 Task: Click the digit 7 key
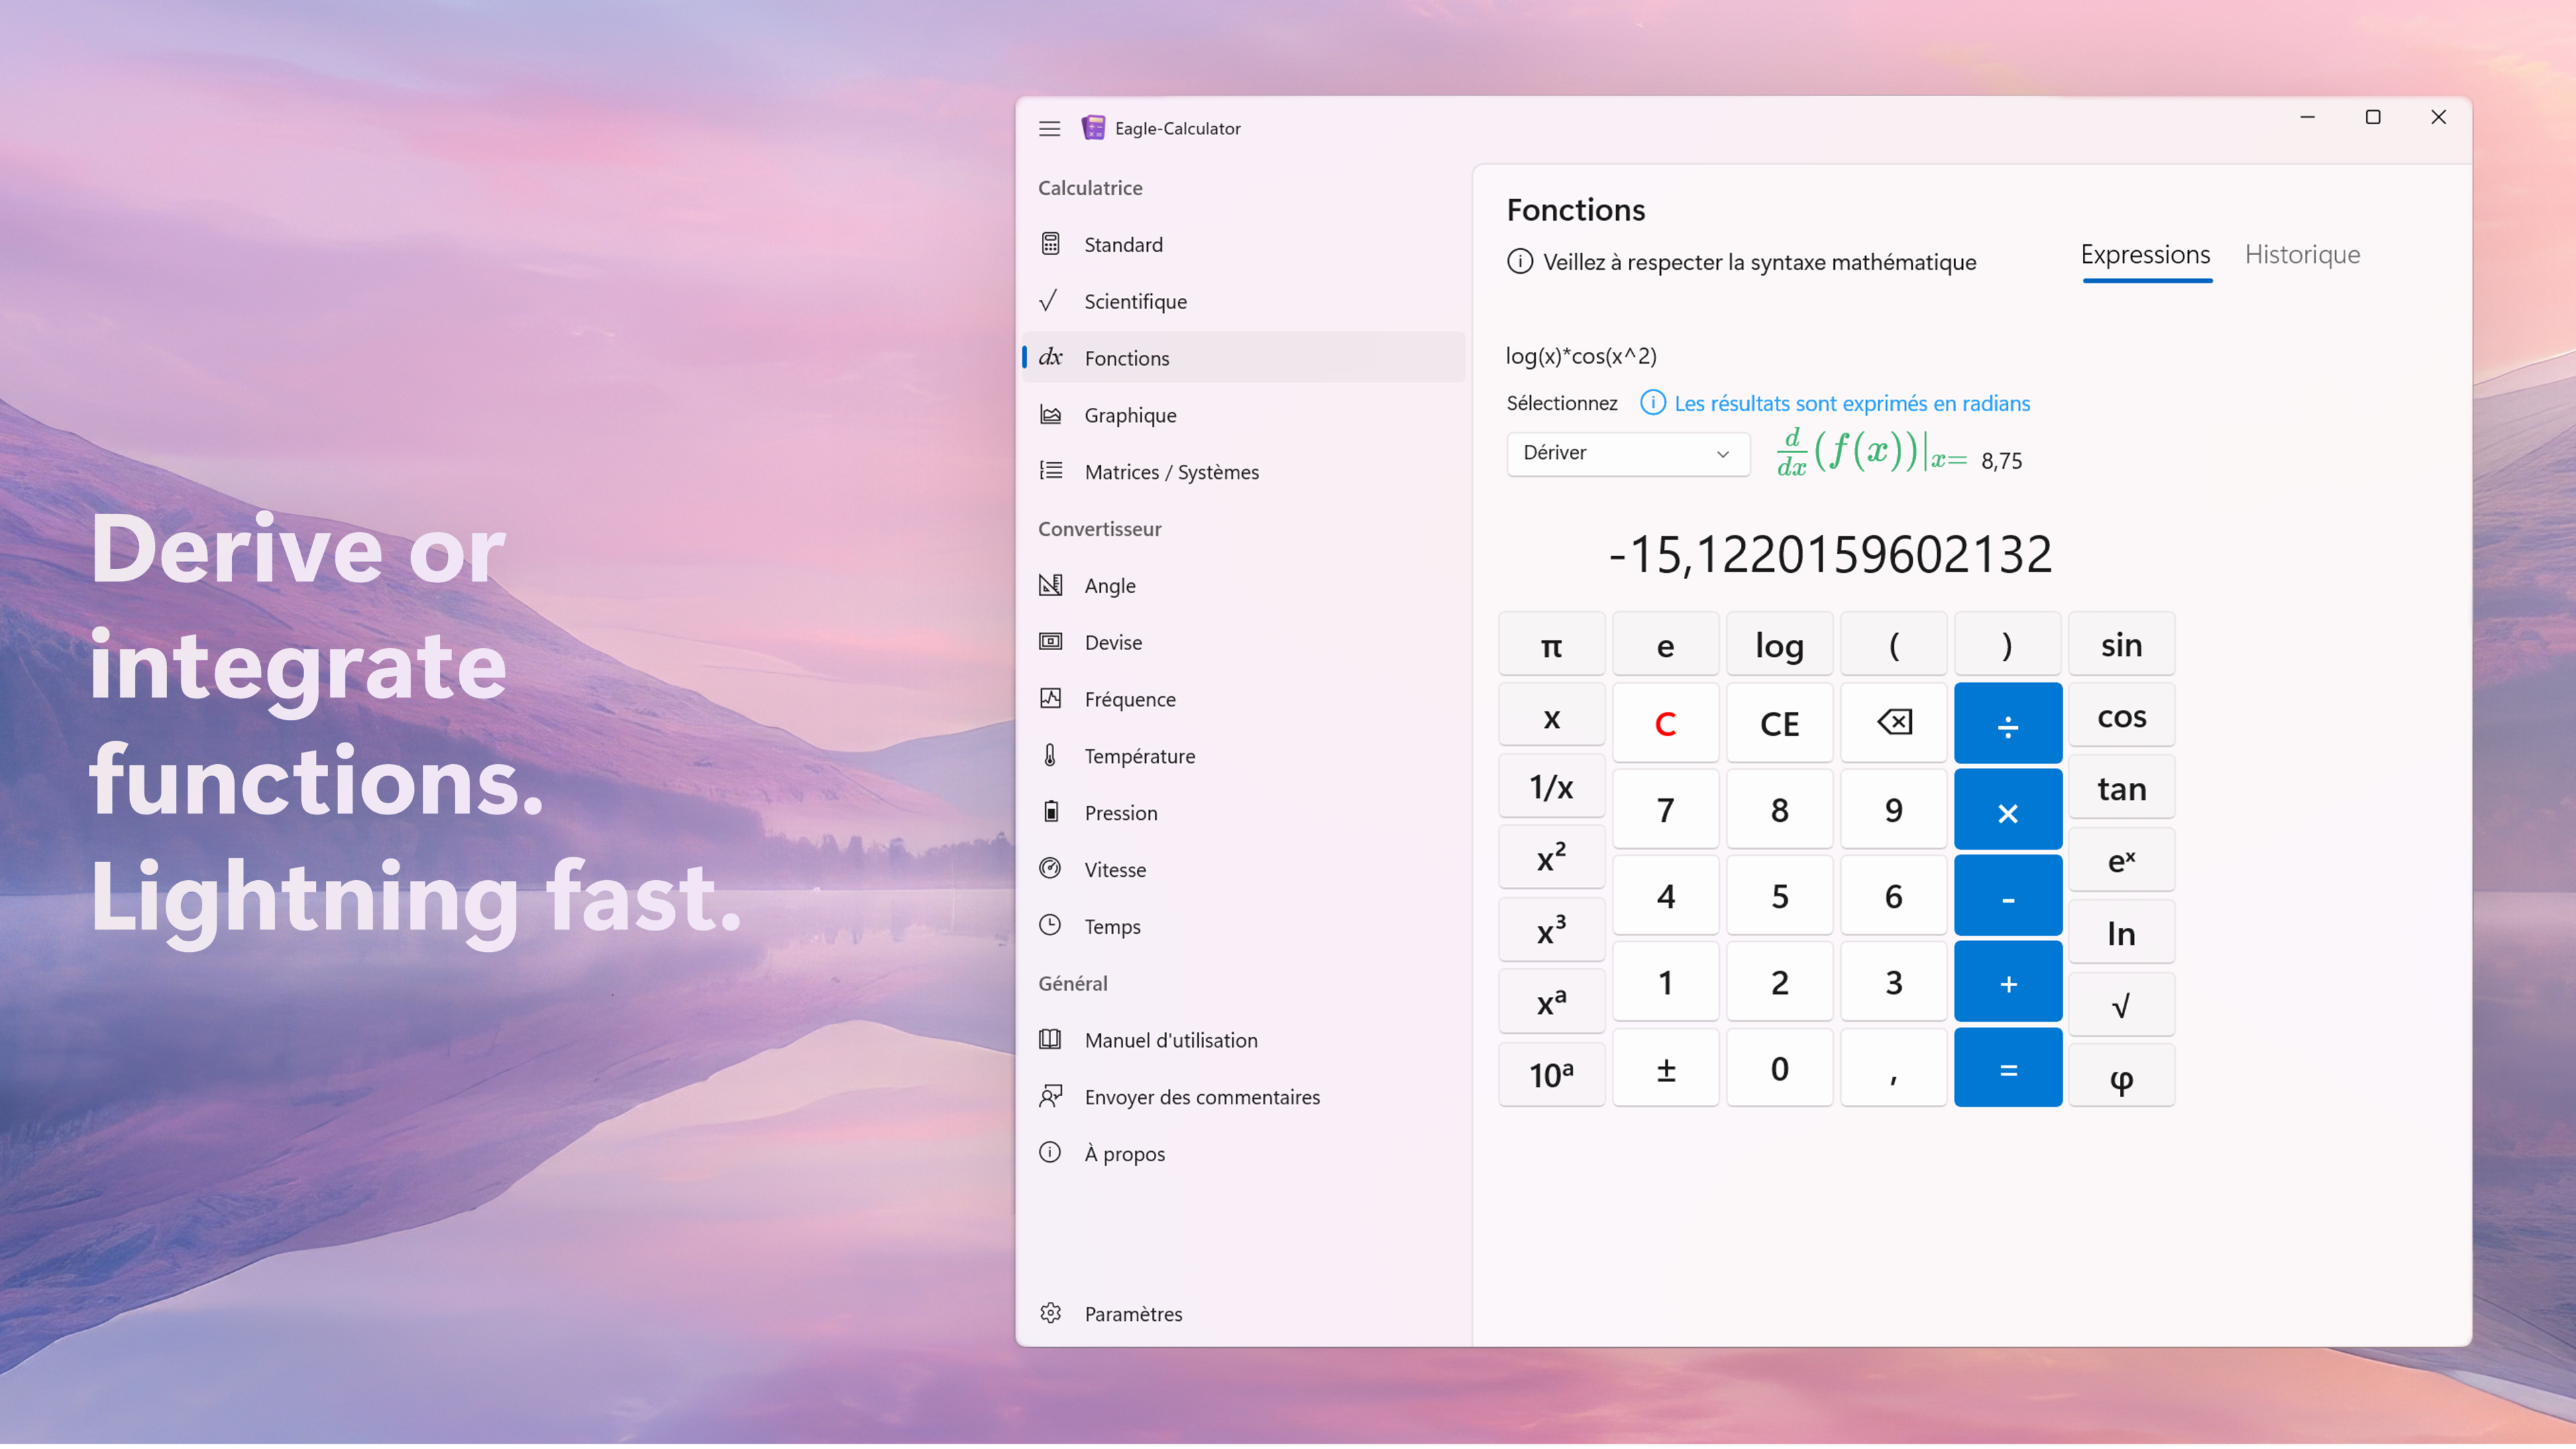click(1665, 810)
